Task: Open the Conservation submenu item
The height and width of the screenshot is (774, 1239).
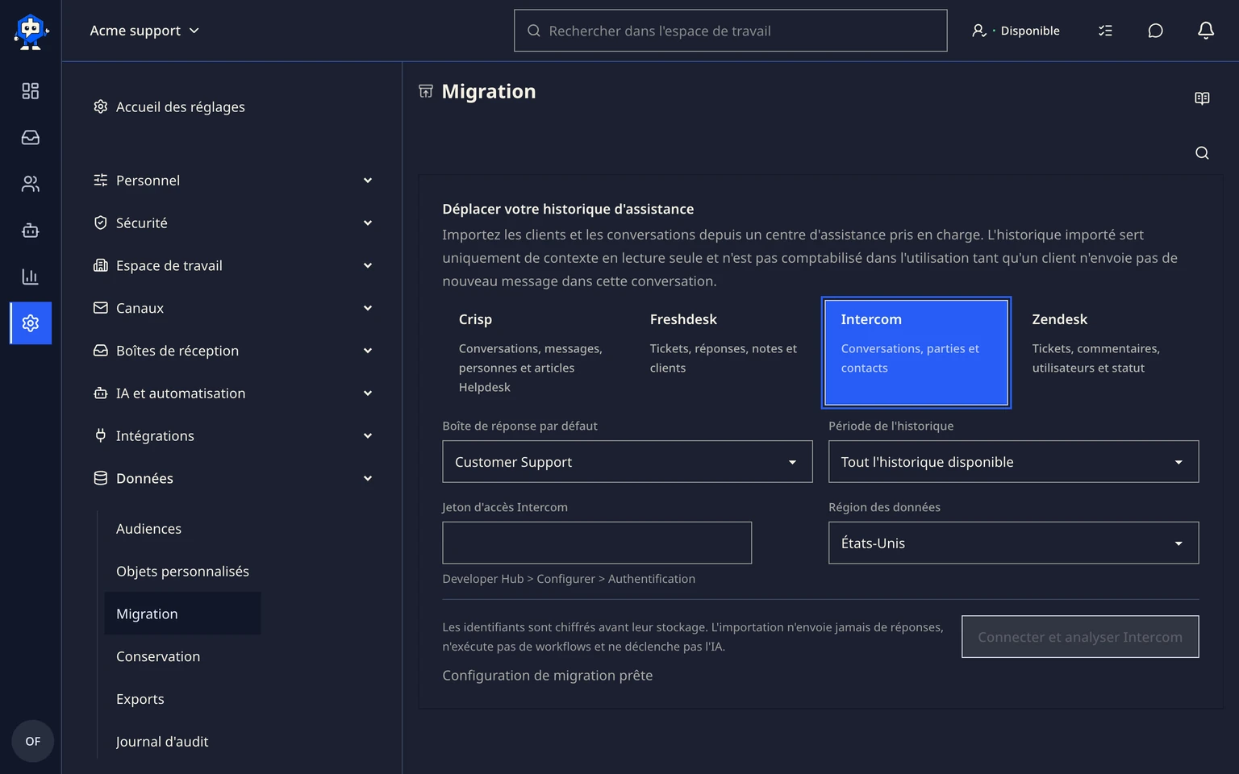Action: (158, 656)
